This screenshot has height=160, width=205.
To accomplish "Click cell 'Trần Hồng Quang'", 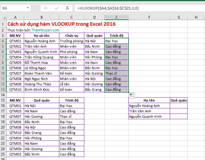I will pos(42,57).
